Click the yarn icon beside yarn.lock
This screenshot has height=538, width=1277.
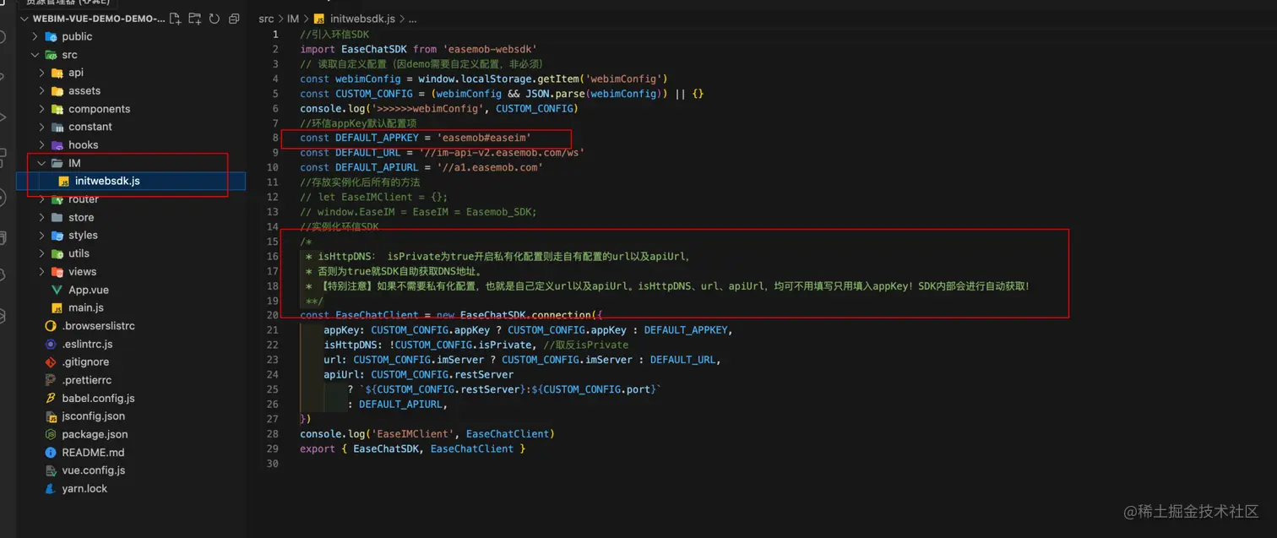[x=51, y=489]
